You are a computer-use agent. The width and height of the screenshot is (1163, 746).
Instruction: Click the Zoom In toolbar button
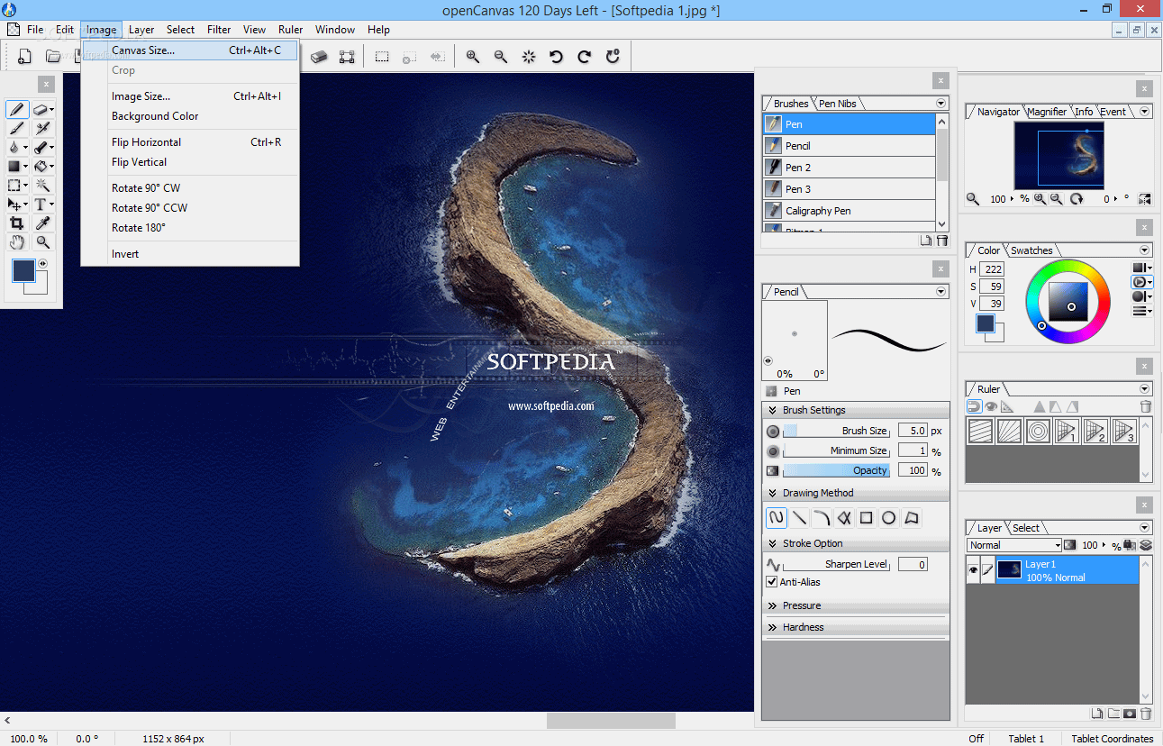coord(473,57)
